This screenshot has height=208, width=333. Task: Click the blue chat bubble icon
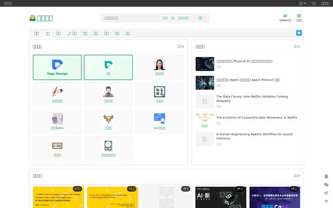tap(299, 33)
